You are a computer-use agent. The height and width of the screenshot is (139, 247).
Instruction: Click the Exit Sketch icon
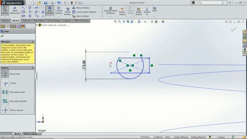pyautogui.click(x=5, y=10)
